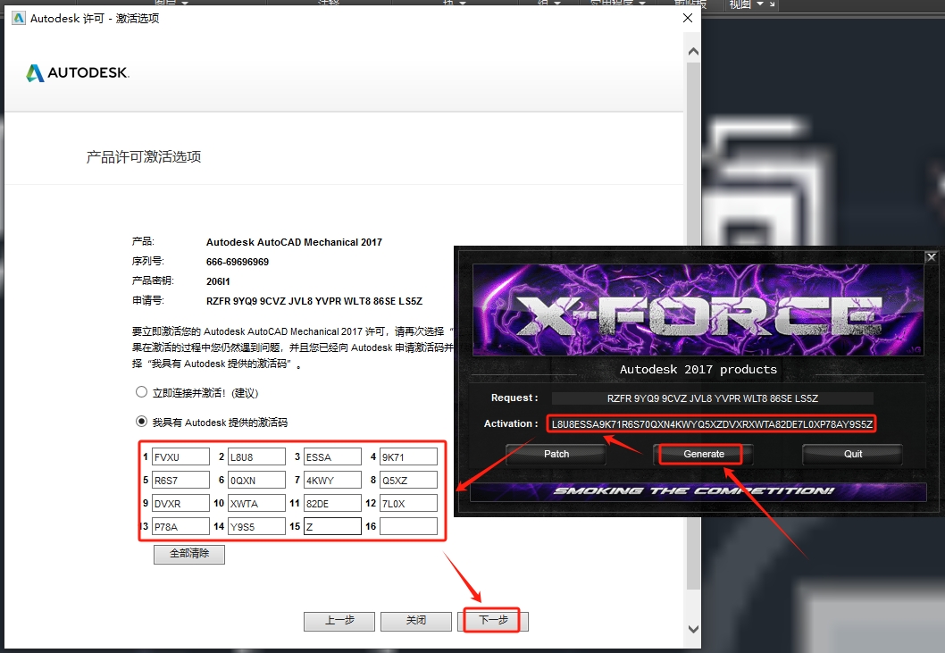The width and height of the screenshot is (945, 653).
Task: Select 'I have an activation code from Autodesk' option
Action: click(x=141, y=422)
